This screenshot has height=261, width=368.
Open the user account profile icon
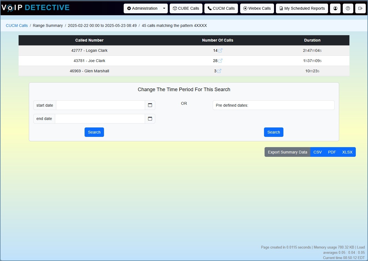pos(335,8)
